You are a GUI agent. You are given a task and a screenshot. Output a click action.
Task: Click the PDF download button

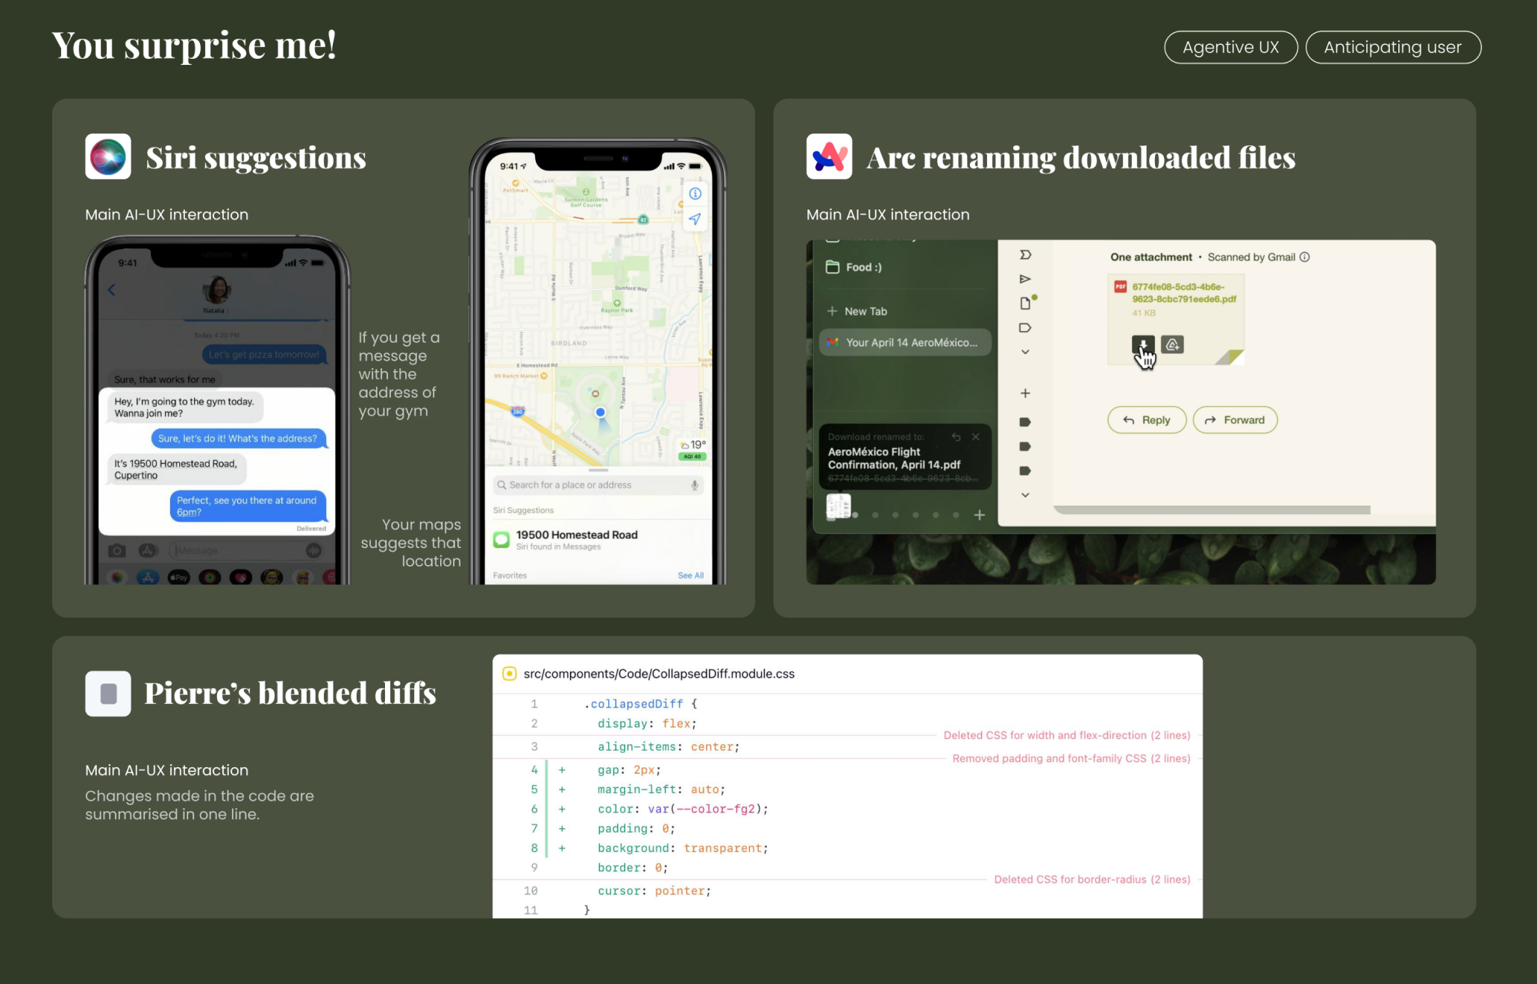coord(1142,344)
